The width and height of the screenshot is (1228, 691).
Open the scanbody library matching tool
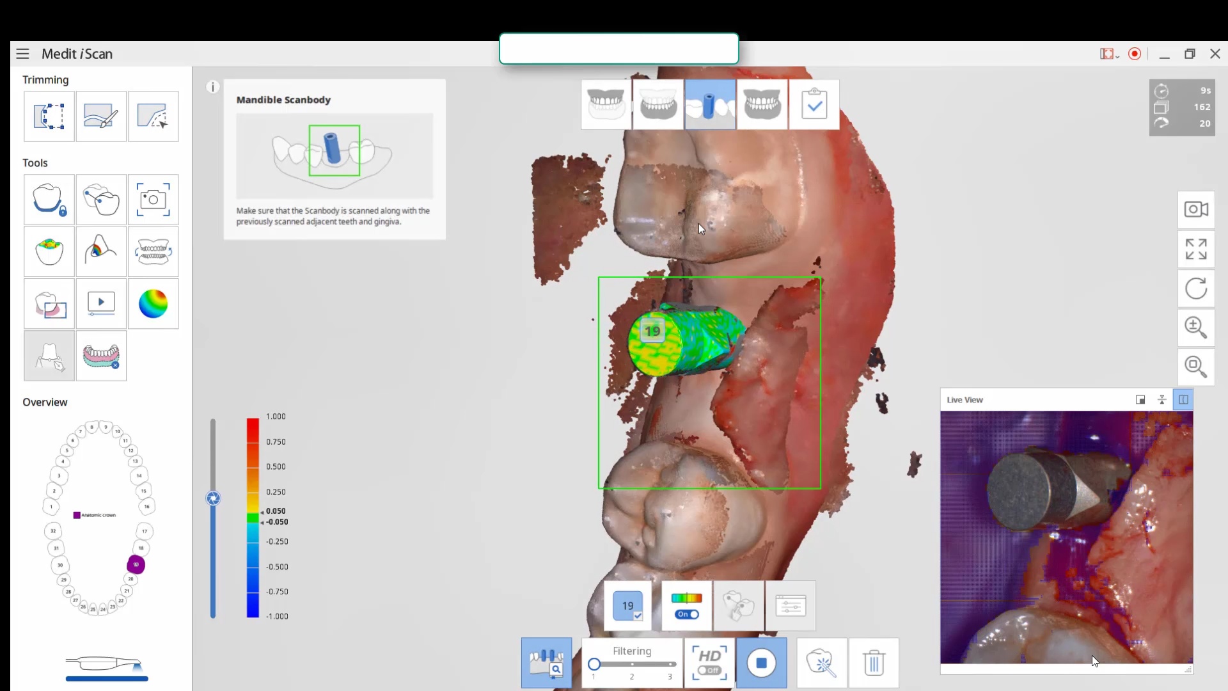coord(739,606)
